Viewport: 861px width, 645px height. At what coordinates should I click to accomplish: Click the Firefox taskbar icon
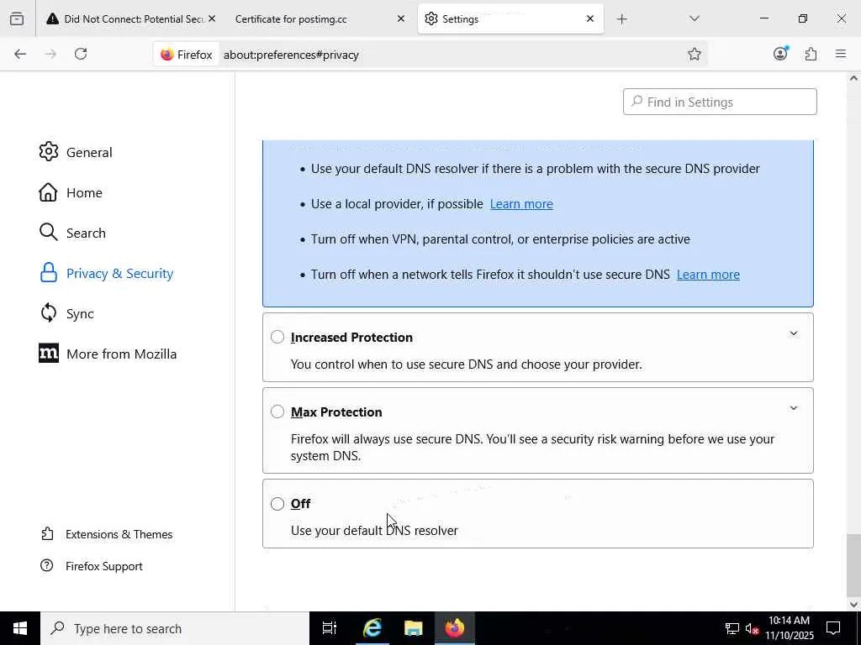coord(455,628)
